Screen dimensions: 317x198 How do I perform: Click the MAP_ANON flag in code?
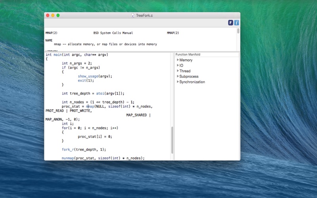pos(53,120)
